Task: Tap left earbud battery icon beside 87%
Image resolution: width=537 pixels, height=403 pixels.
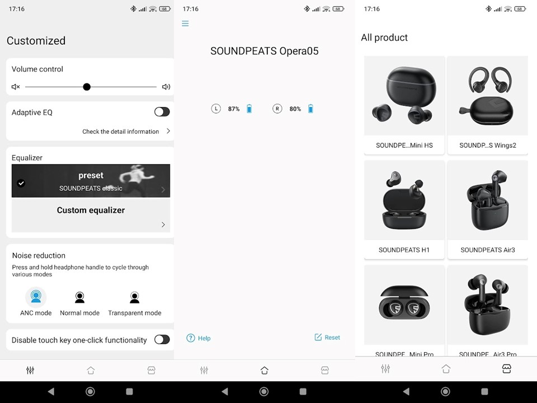Action: tap(249, 109)
